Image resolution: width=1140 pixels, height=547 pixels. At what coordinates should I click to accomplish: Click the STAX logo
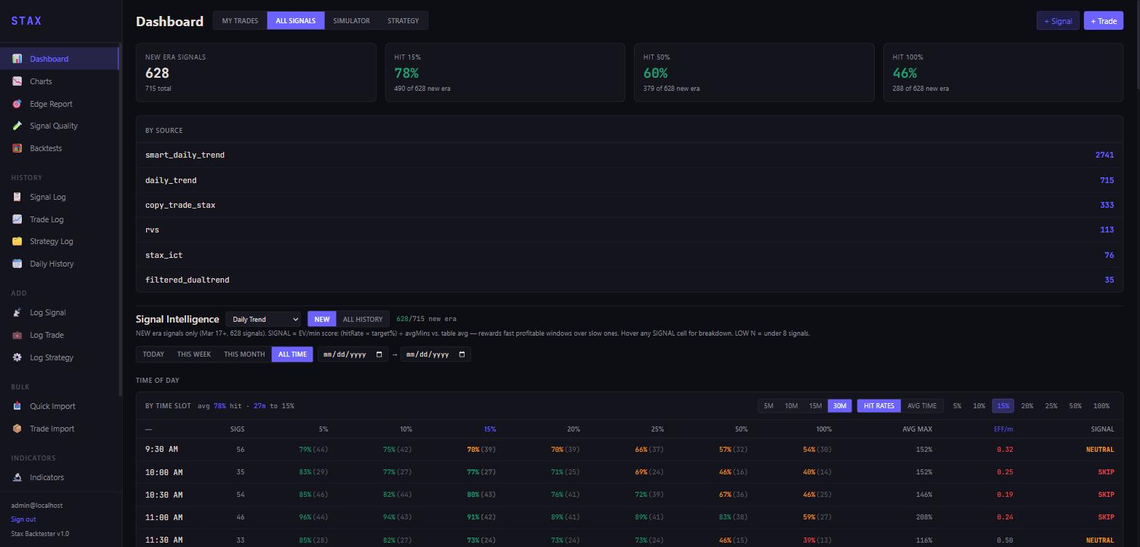point(26,21)
